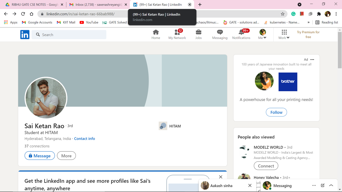This screenshot has width=342, height=192.
Task: Follow brother ad page
Action: click(x=276, y=112)
